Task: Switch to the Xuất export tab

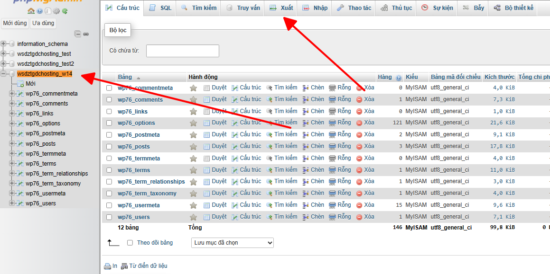Action: click(281, 8)
